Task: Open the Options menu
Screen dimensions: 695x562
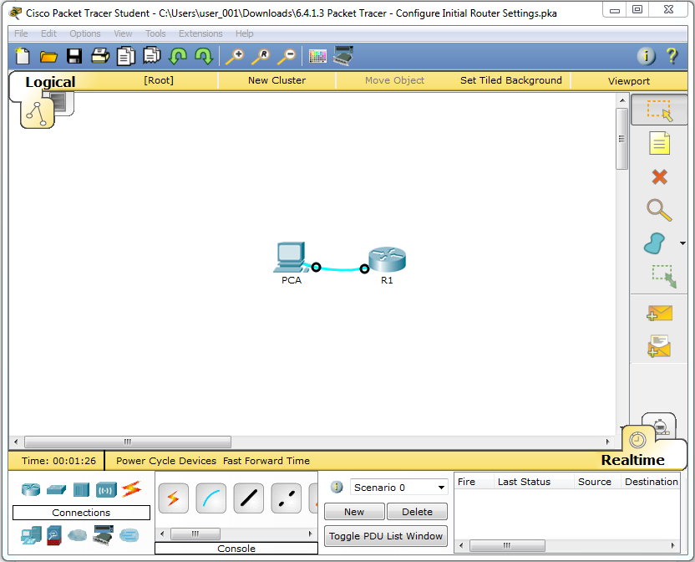Action: point(84,33)
